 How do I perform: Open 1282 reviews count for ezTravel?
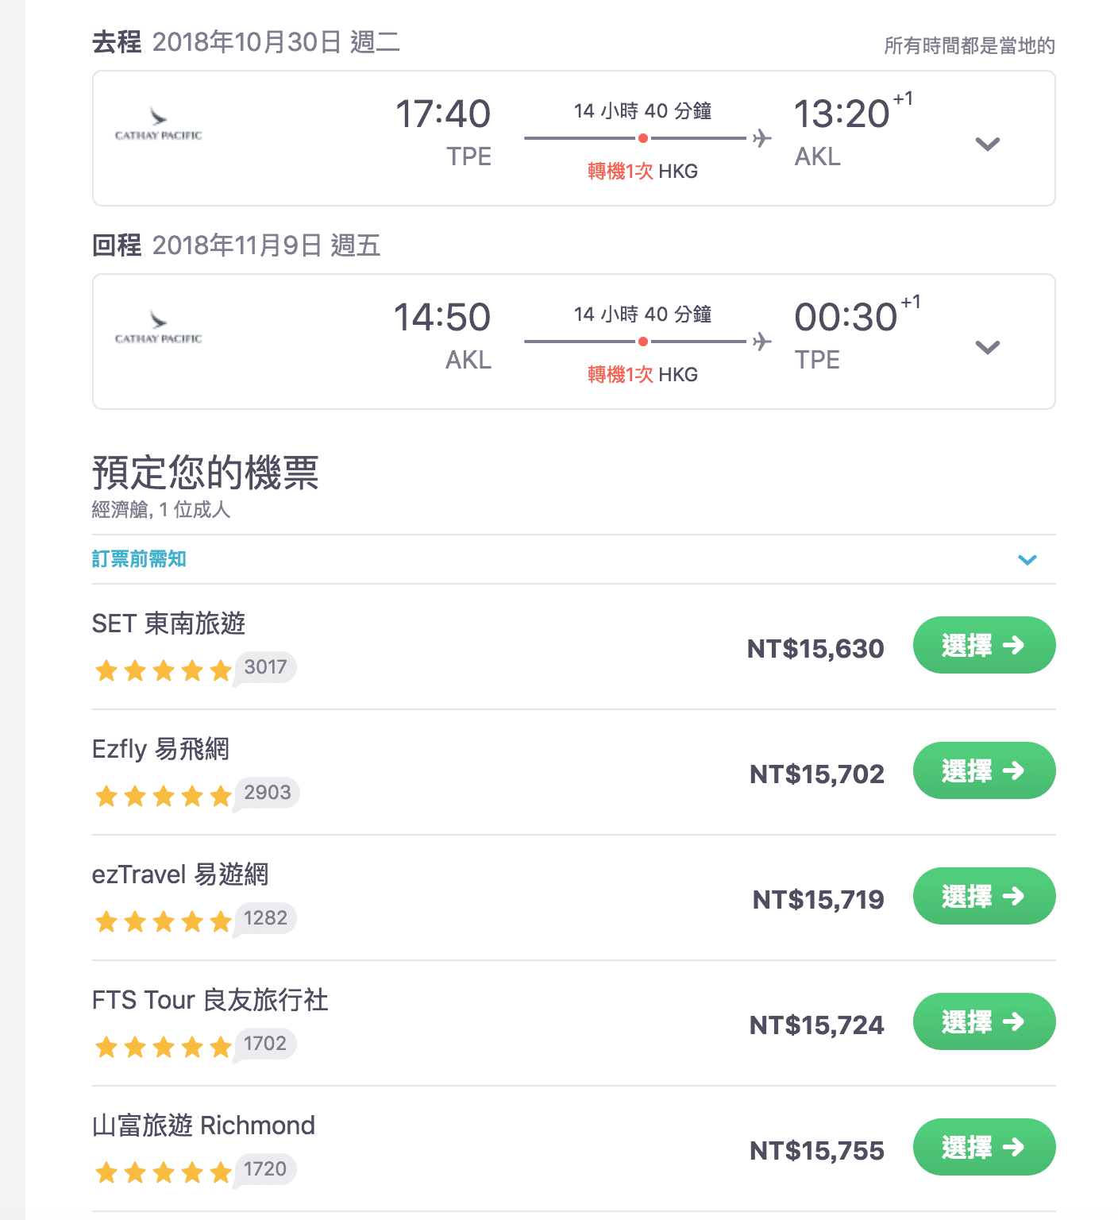click(265, 918)
